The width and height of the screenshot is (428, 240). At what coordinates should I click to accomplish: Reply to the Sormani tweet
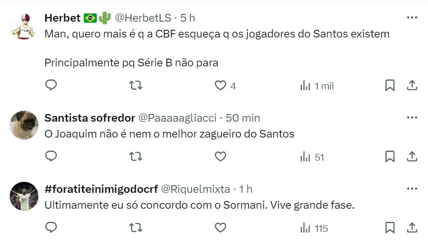pyautogui.click(x=51, y=227)
